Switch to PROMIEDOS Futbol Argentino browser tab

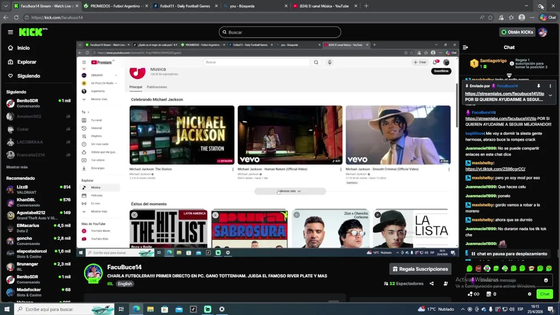tap(115, 6)
